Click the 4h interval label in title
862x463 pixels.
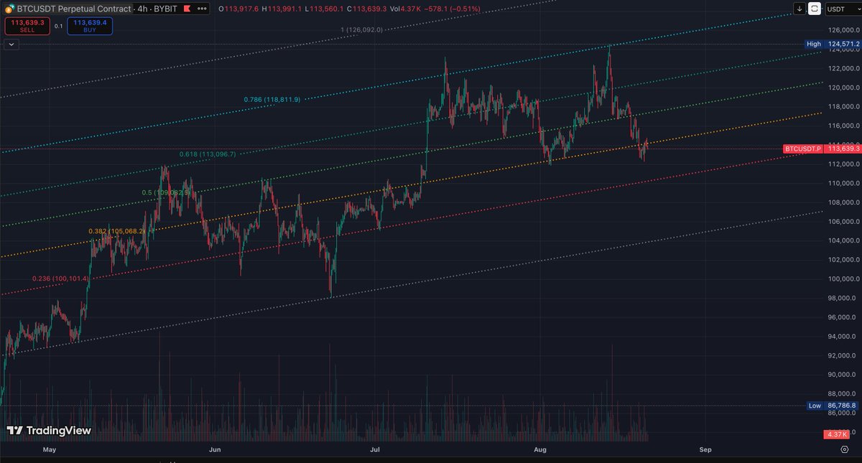click(144, 9)
